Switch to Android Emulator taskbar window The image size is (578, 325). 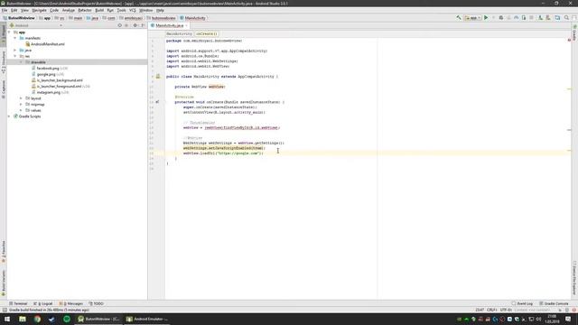pos(147,319)
